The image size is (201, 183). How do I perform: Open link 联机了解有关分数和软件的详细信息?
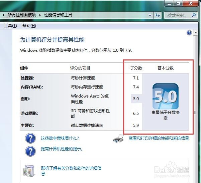pos(71,171)
